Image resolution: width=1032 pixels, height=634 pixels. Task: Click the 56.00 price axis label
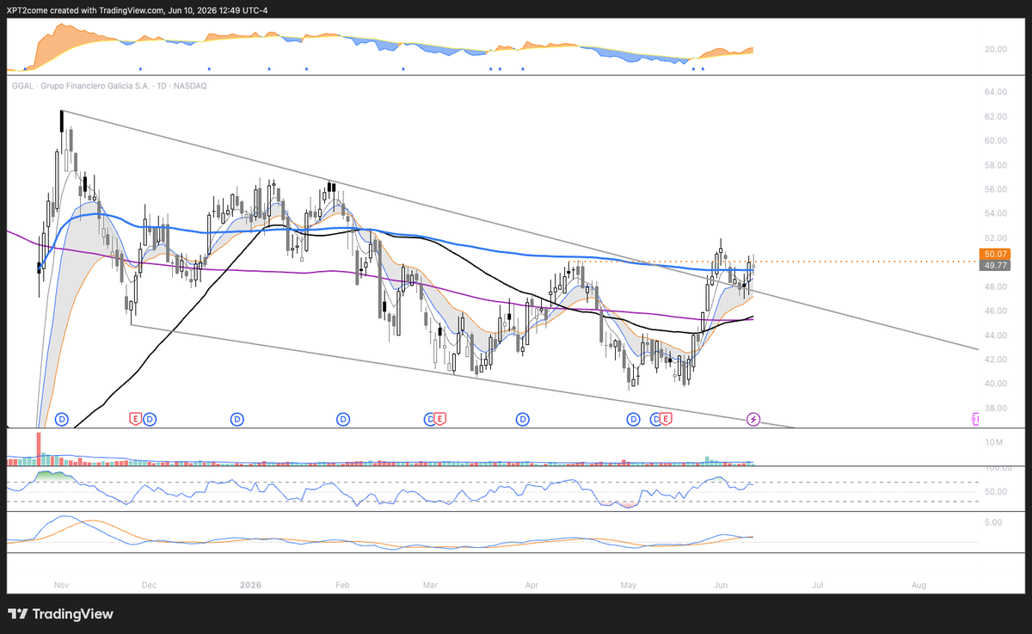[x=996, y=189]
